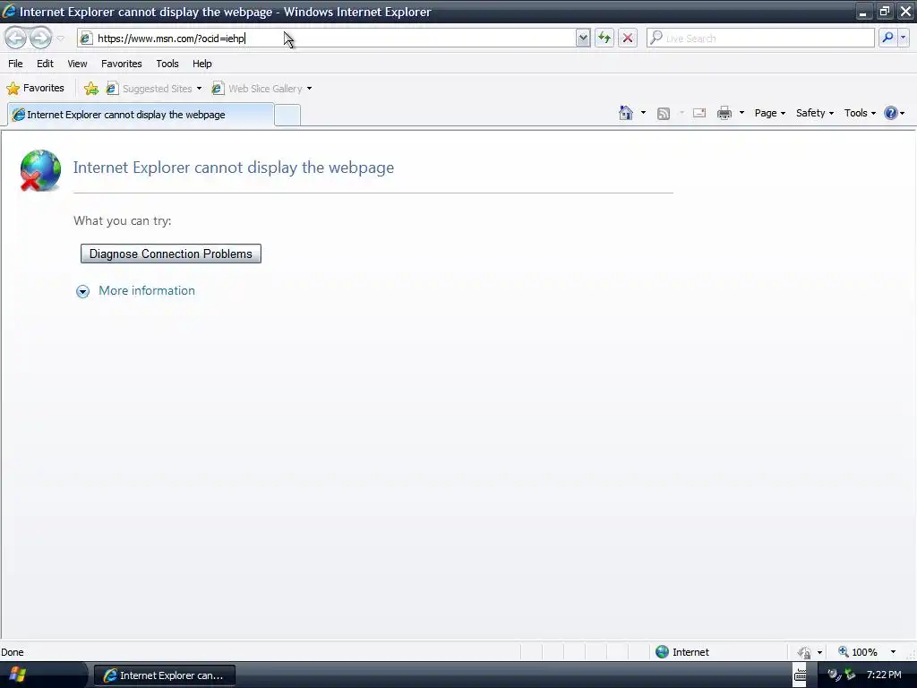Expand the More information arrow icon
Image resolution: width=917 pixels, height=688 pixels.
(x=83, y=291)
